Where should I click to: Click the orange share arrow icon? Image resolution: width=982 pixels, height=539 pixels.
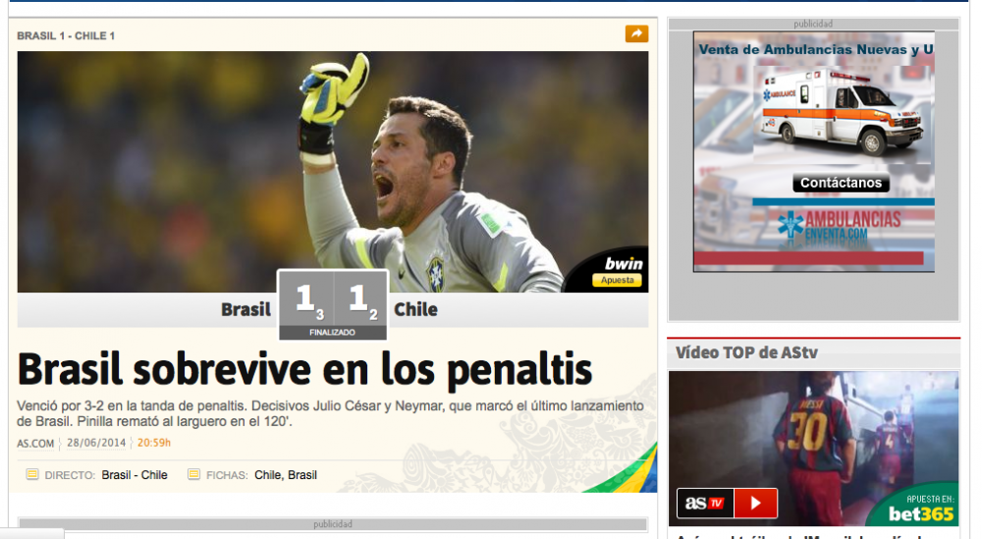[x=636, y=34]
